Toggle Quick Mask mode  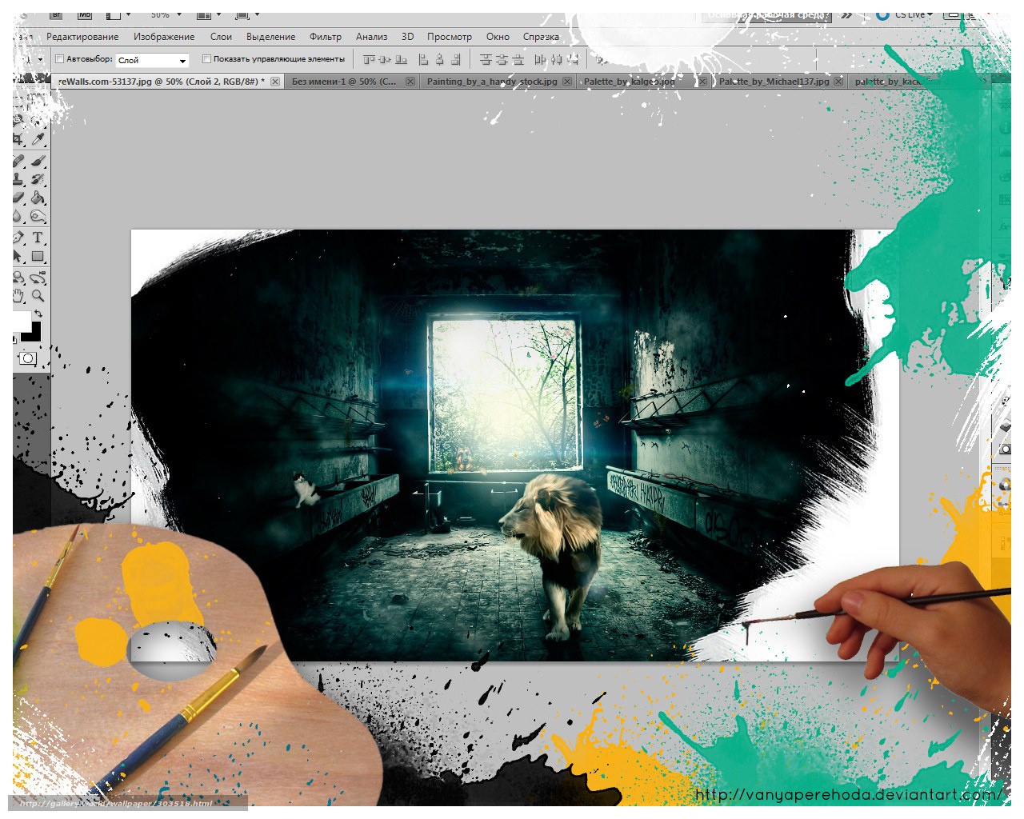(x=27, y=358)
